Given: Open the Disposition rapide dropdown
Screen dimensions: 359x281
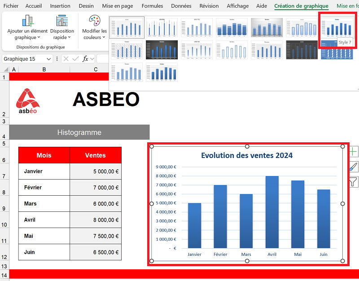Looking at the screenshot, I should pos(62,27).
